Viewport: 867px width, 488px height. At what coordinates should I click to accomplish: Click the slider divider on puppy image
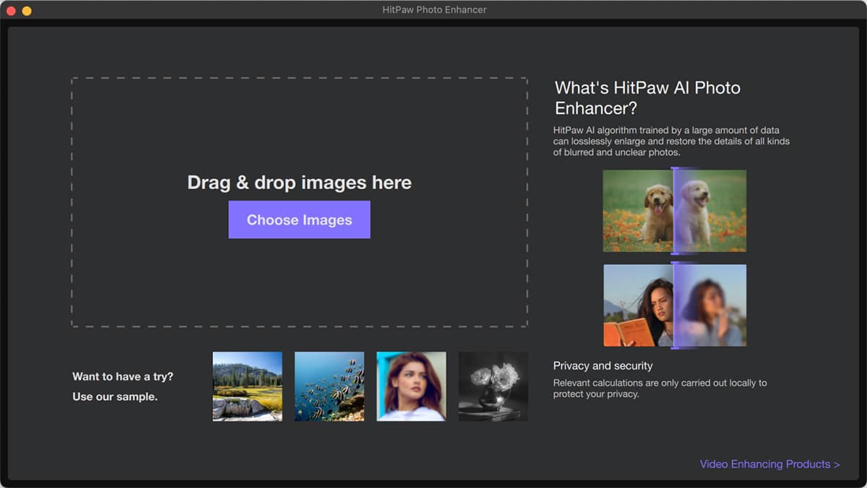tap(673, 211)
